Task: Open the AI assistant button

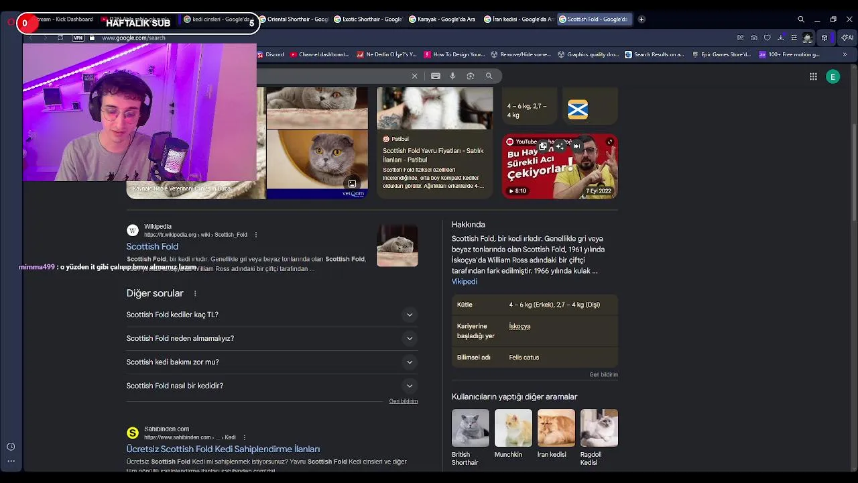Action: [x=847, y=38]
